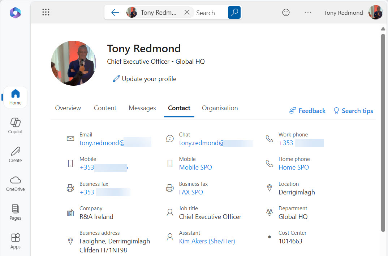
Task: Click the blue search magnifier button
Action: pyautogui.click(x=234, y=13)
